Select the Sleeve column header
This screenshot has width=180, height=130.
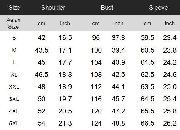pos(158,8)
